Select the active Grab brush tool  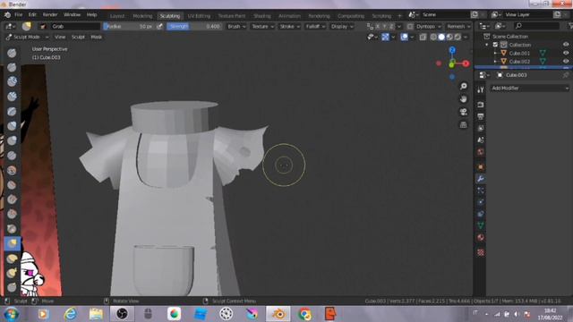[12, 243]
